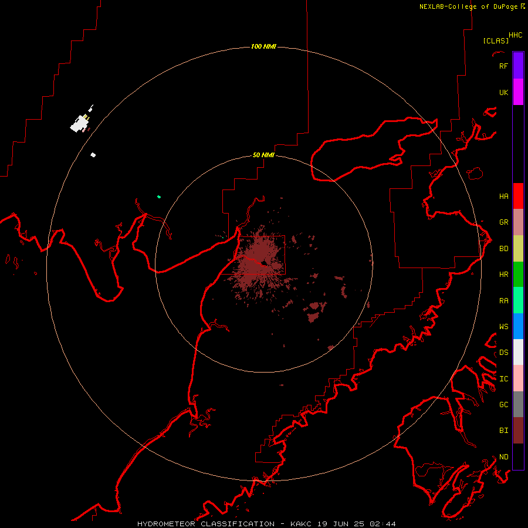Viewport: 528px width, 528px height.
Task: Click the UK magenta legend swatch
Action: point(518,92)
